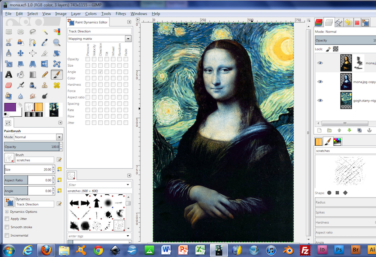The height and width of the screenshot is (257, 376).
Task: Select diamond brush shape
Action: [x=345, y=193]
